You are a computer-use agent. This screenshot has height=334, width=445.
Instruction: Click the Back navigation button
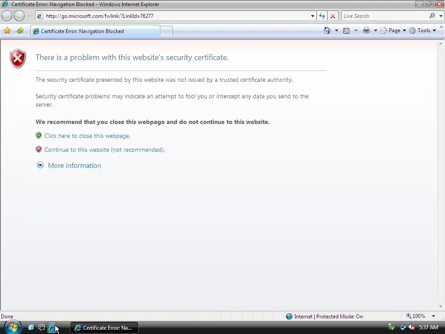tap(7, 16)
